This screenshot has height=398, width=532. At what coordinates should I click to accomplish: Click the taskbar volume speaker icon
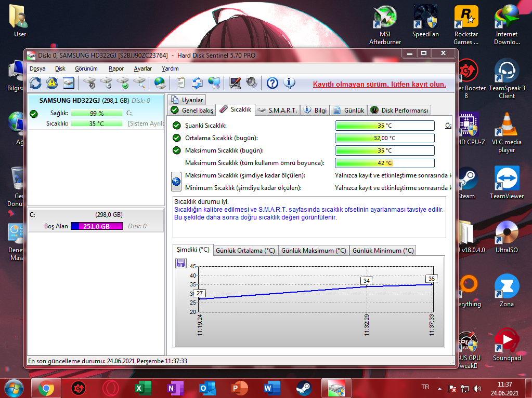coord(477,389)
